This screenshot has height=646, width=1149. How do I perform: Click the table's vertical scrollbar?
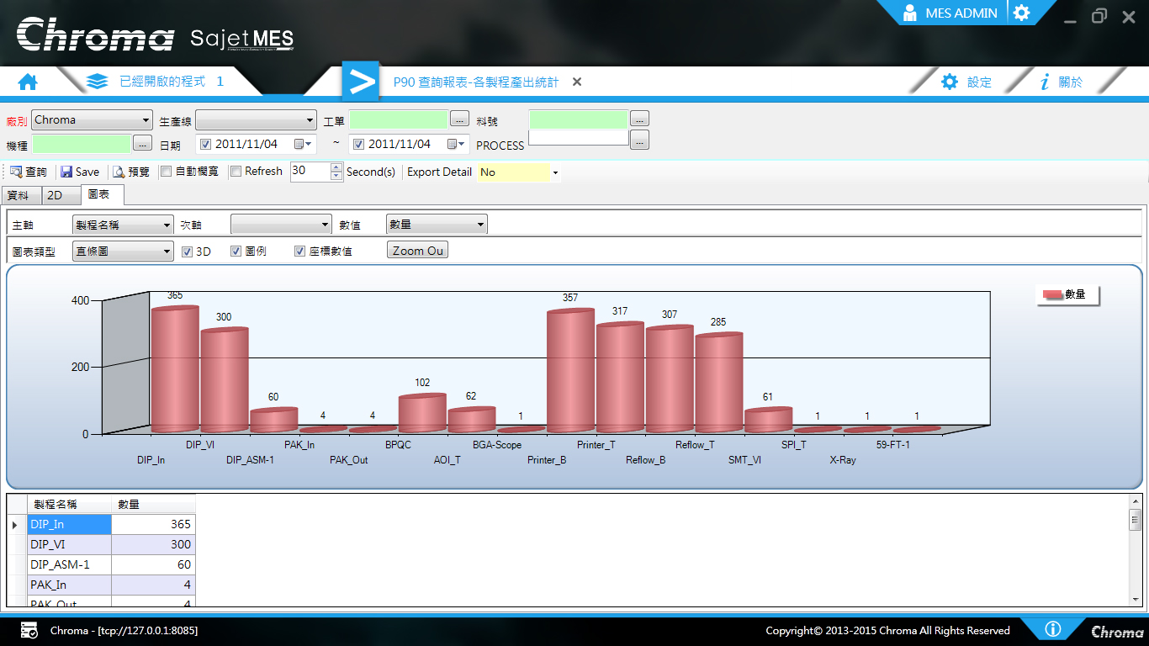1135,548
